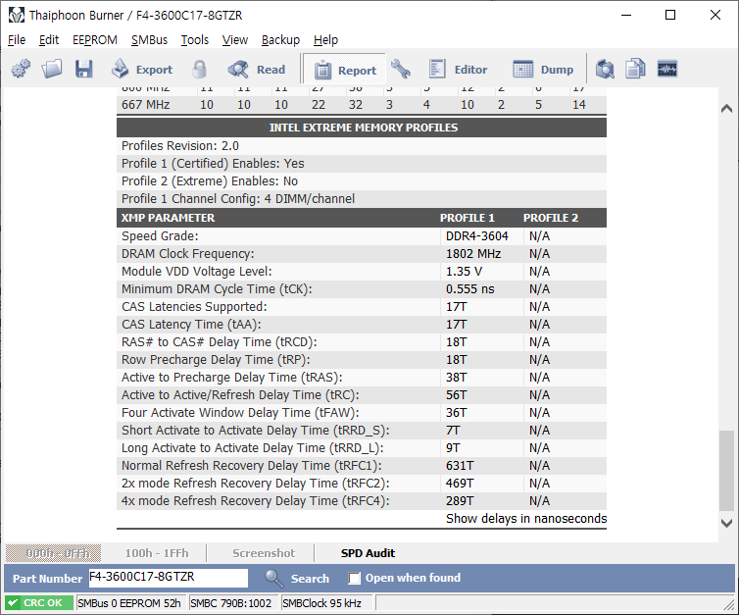
Task: Click the wrench tools icon
Action: [x=400, y=70]
